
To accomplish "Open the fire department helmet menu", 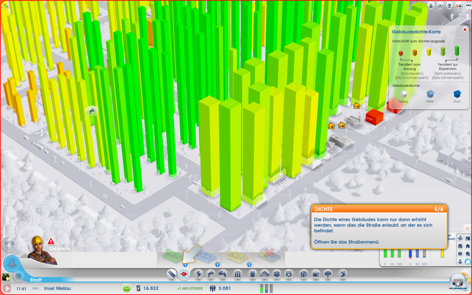I will click(x=265, y=274).
